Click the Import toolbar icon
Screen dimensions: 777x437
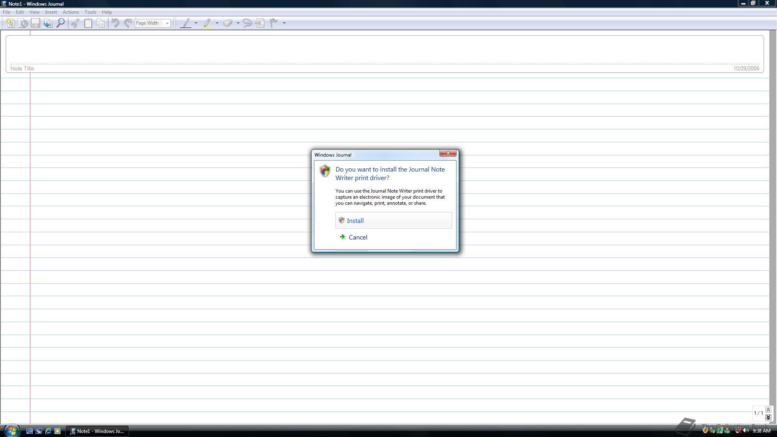[48, 23]
